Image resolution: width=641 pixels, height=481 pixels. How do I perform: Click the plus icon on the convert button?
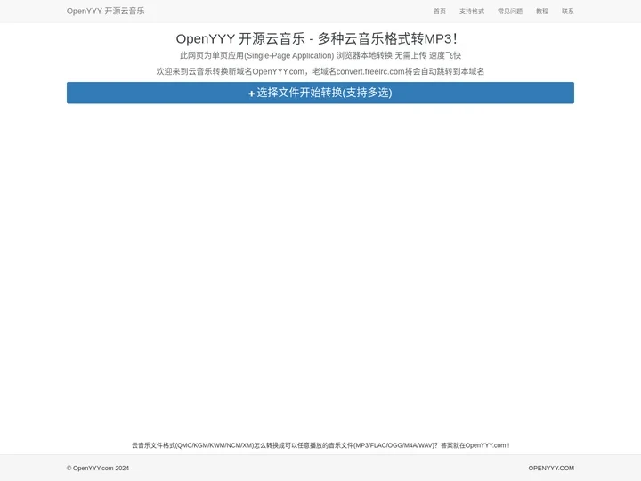(x=251, y=94)
